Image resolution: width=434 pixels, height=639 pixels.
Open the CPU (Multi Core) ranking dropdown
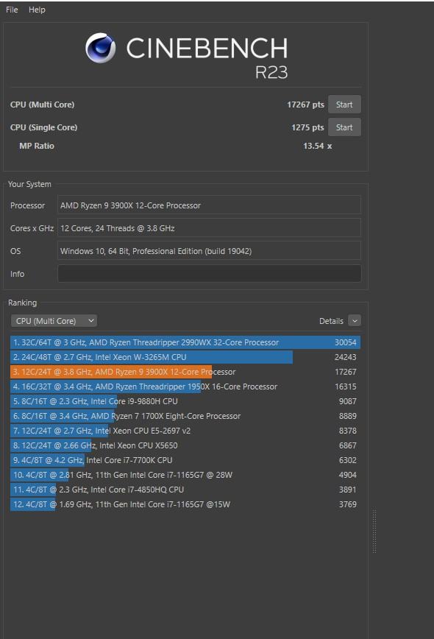54,321
